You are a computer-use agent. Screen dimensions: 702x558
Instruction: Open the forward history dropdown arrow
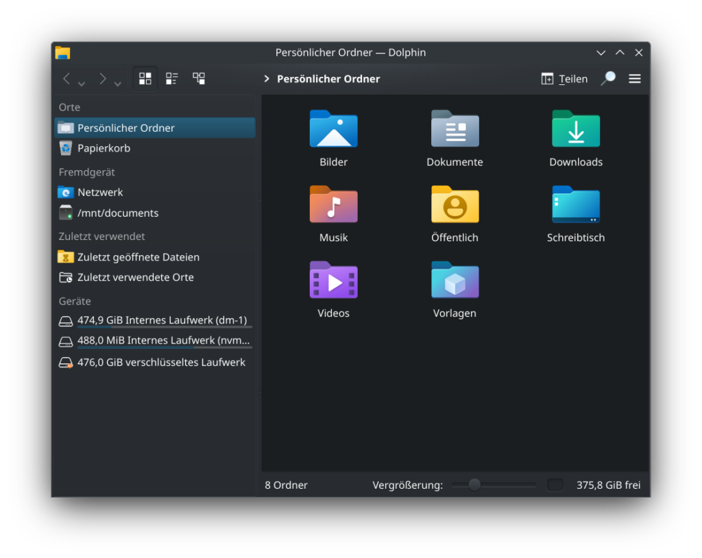click(118, 84)
